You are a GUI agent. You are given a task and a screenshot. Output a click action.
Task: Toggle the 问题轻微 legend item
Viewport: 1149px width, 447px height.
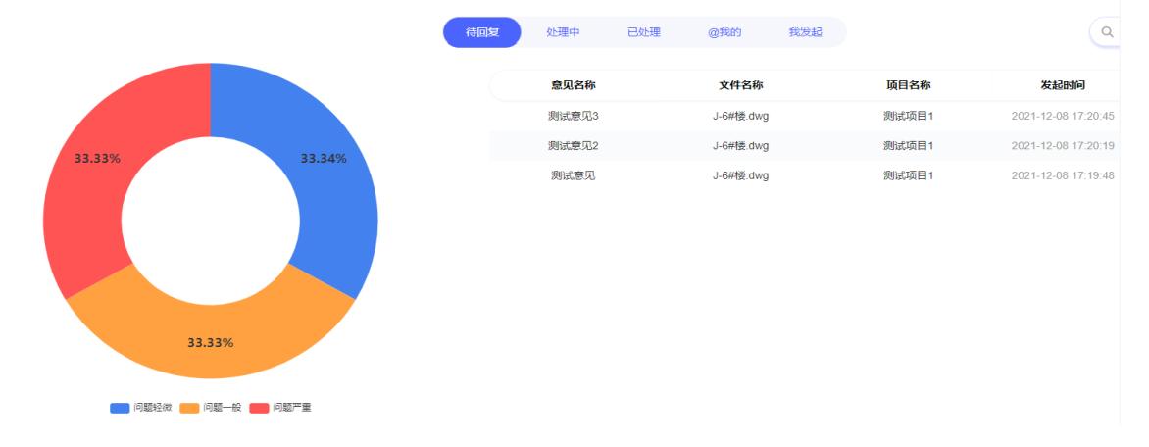141,408
